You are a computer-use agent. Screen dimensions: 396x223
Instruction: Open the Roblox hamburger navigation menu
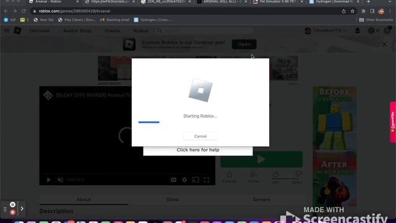[x=7, y=30]
